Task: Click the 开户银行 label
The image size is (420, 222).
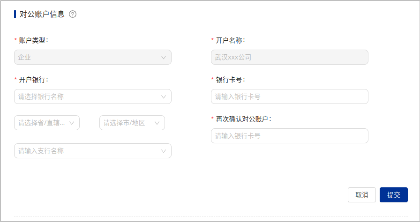Action: (x=33, y=80)
